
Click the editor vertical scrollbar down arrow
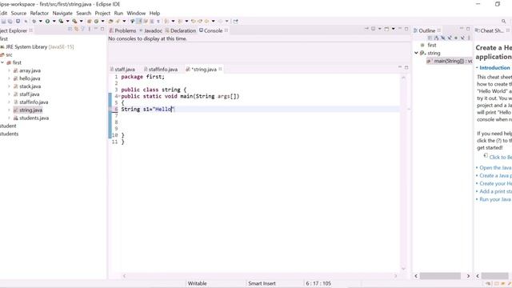(x=403, y=269)
